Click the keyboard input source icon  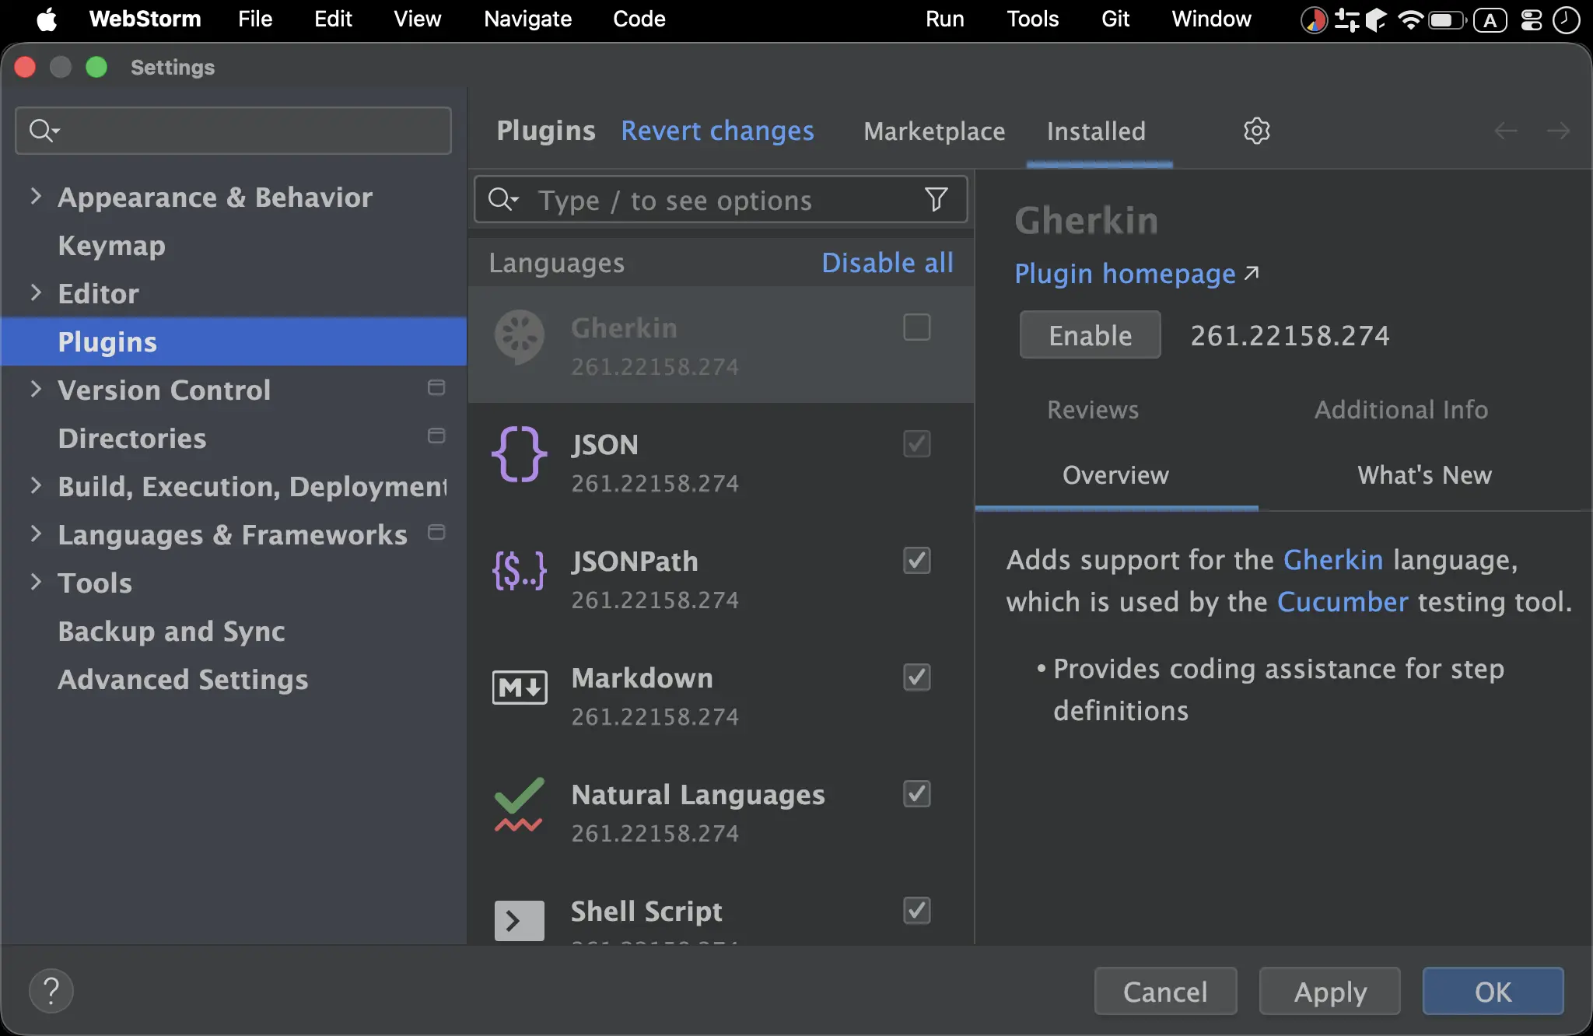coord(1490,19)
